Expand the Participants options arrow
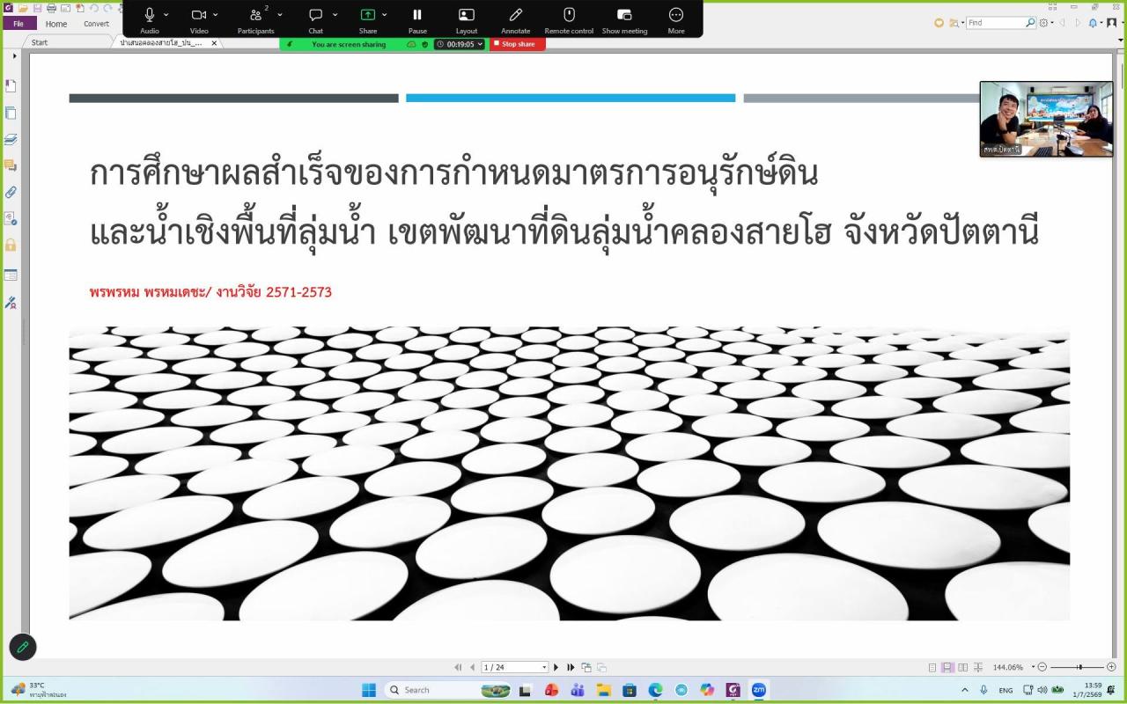Image resolution: width=1127 pixels, height=704 pixels. (x=280, y=14)
